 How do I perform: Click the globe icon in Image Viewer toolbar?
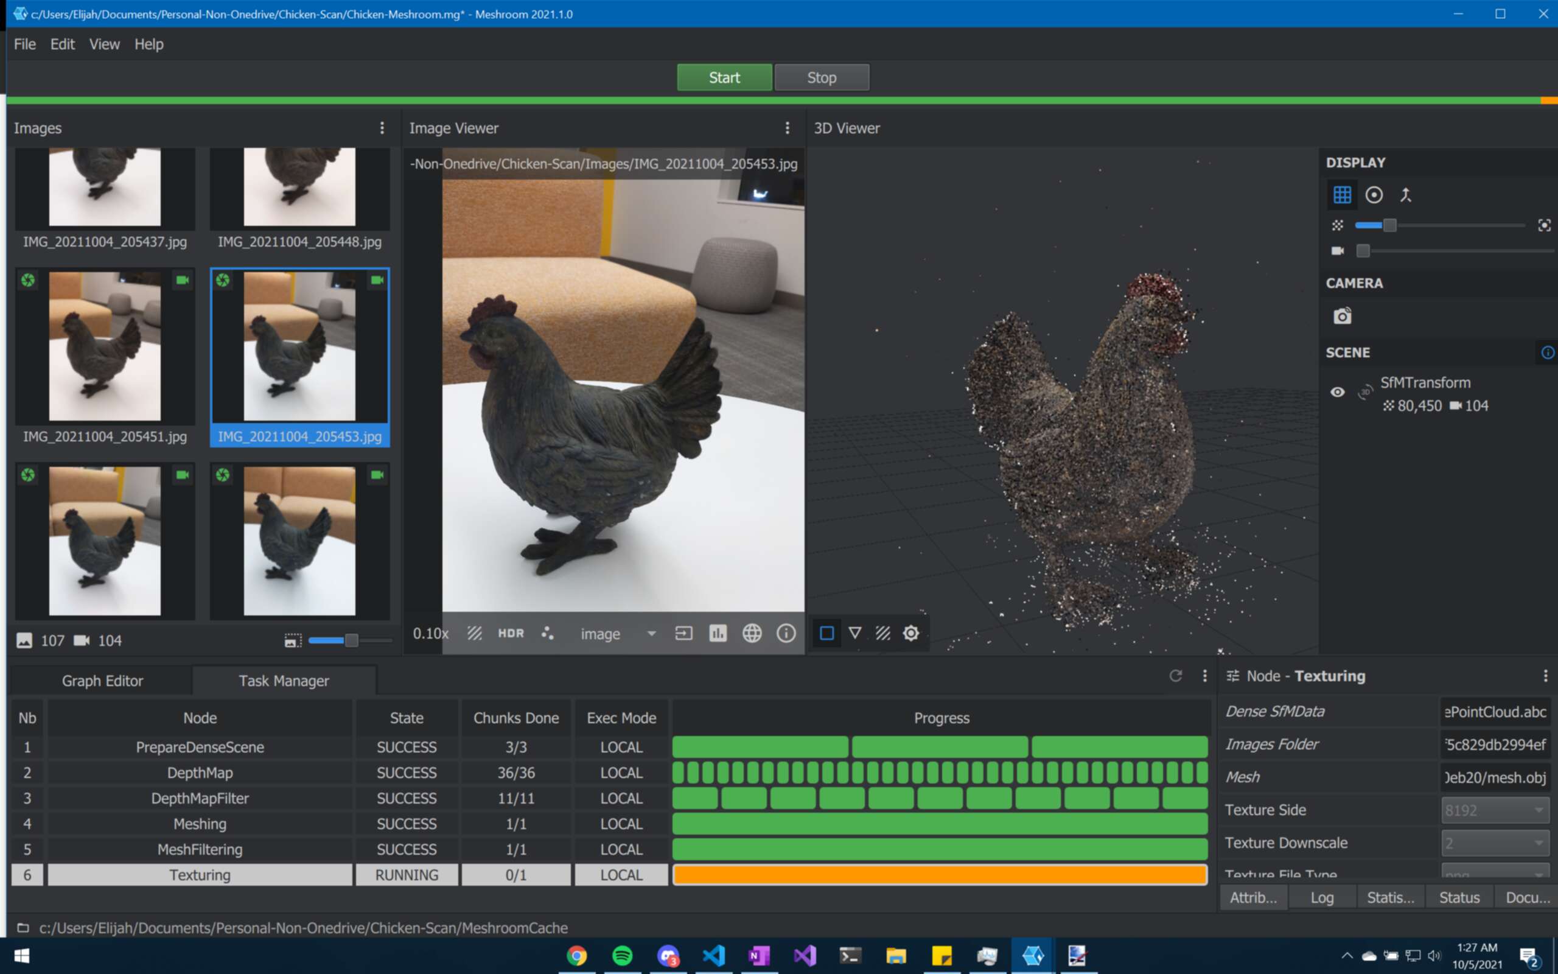pyautogui.click(x=752, y=633)
